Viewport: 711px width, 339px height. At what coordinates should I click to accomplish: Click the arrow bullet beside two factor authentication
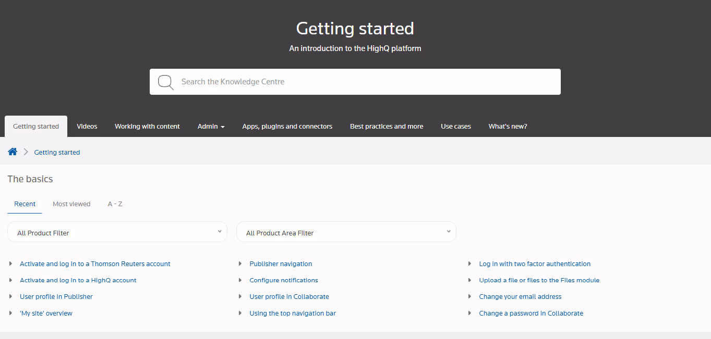(x=469, y=263)
